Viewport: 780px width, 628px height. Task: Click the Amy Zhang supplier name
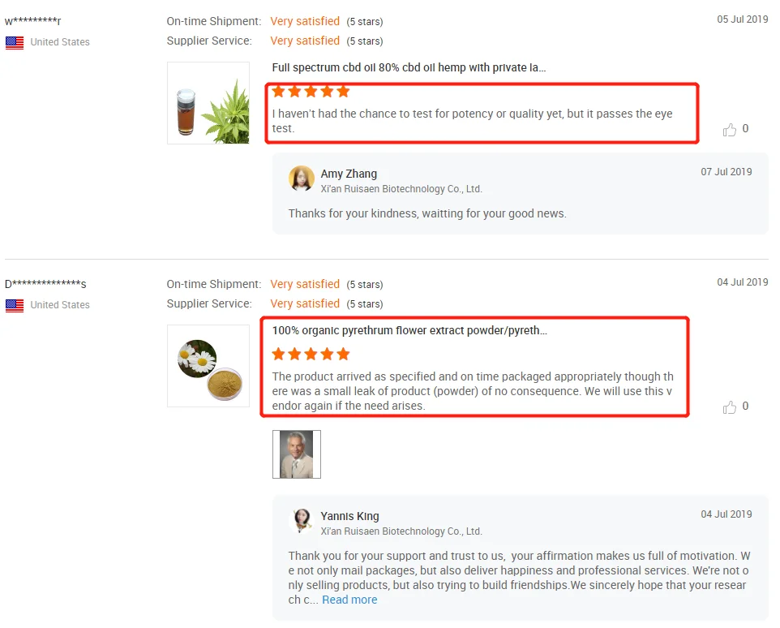click(x=349, y=174)
